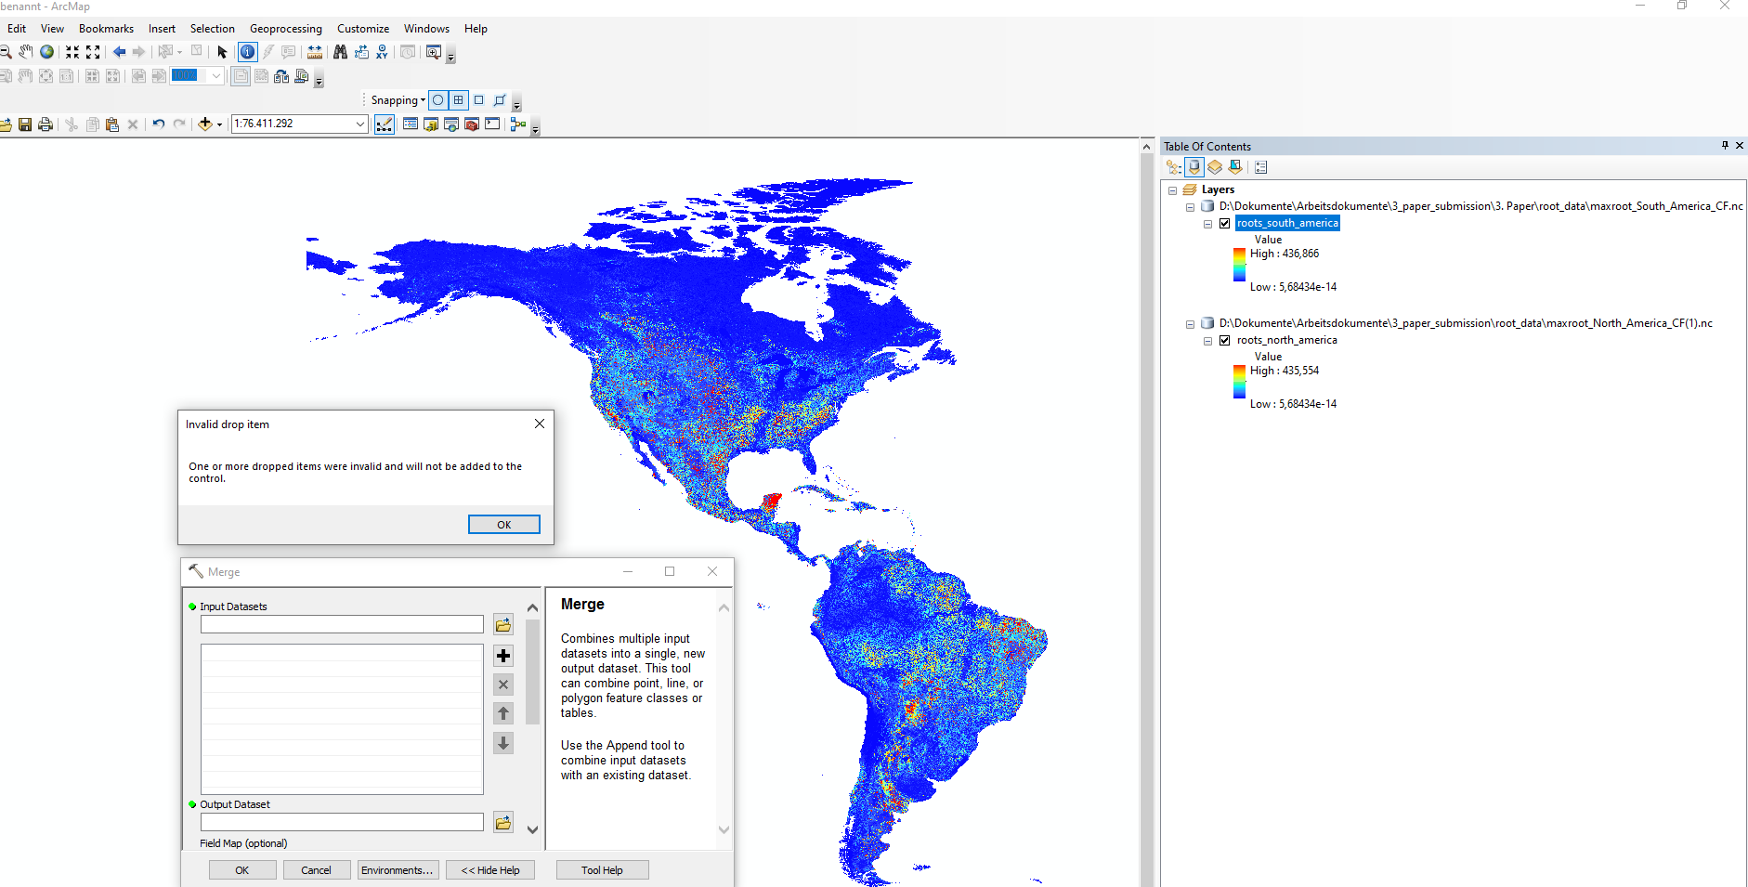Open the Find Route tool

click(361, 52)
